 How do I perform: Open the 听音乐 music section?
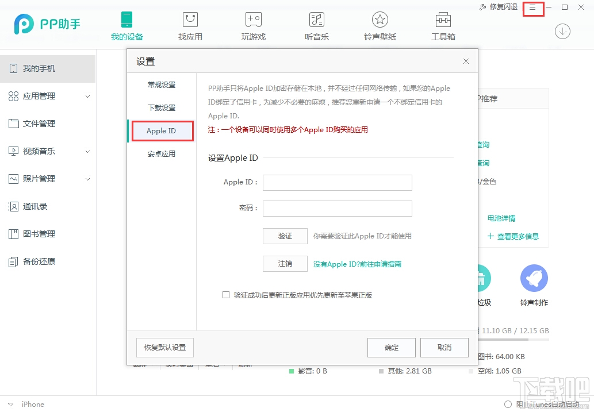[316, 26]
